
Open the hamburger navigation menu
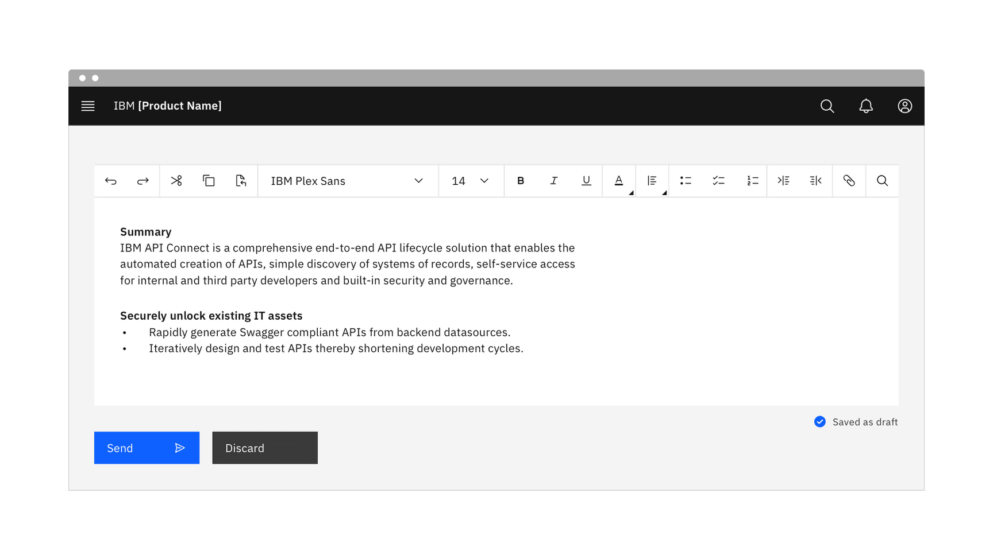click(88, 106)
